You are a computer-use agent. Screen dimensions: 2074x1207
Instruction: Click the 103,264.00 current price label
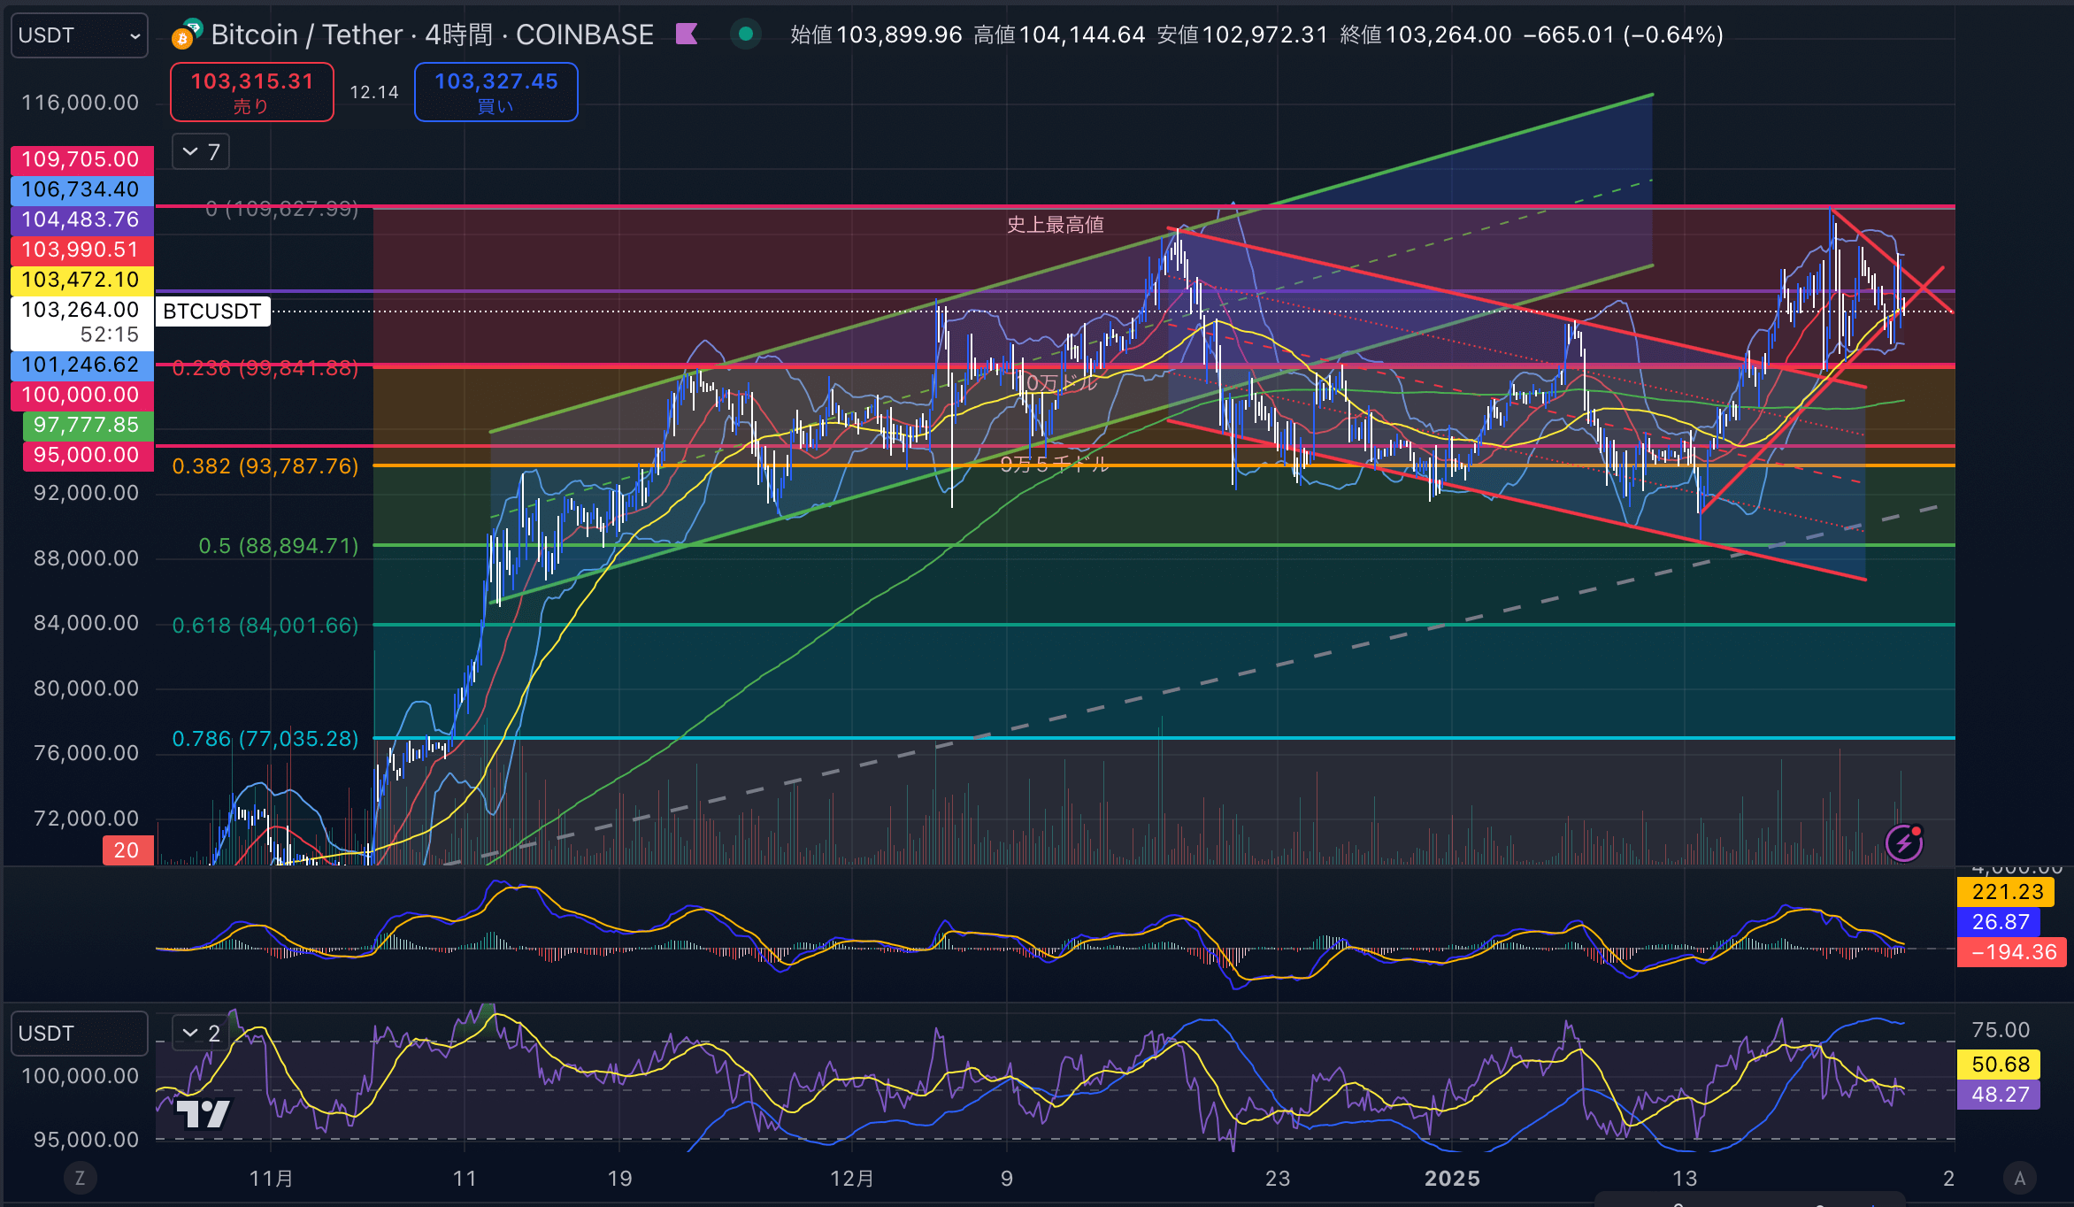[x=81, y=322]
